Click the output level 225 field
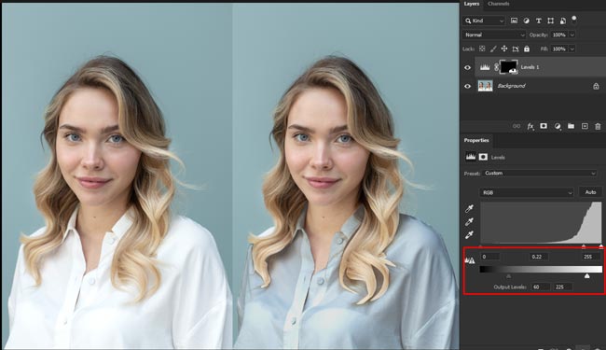Viewport: 606px width, 350px height. pyautogui.click(x=563, y=287)
